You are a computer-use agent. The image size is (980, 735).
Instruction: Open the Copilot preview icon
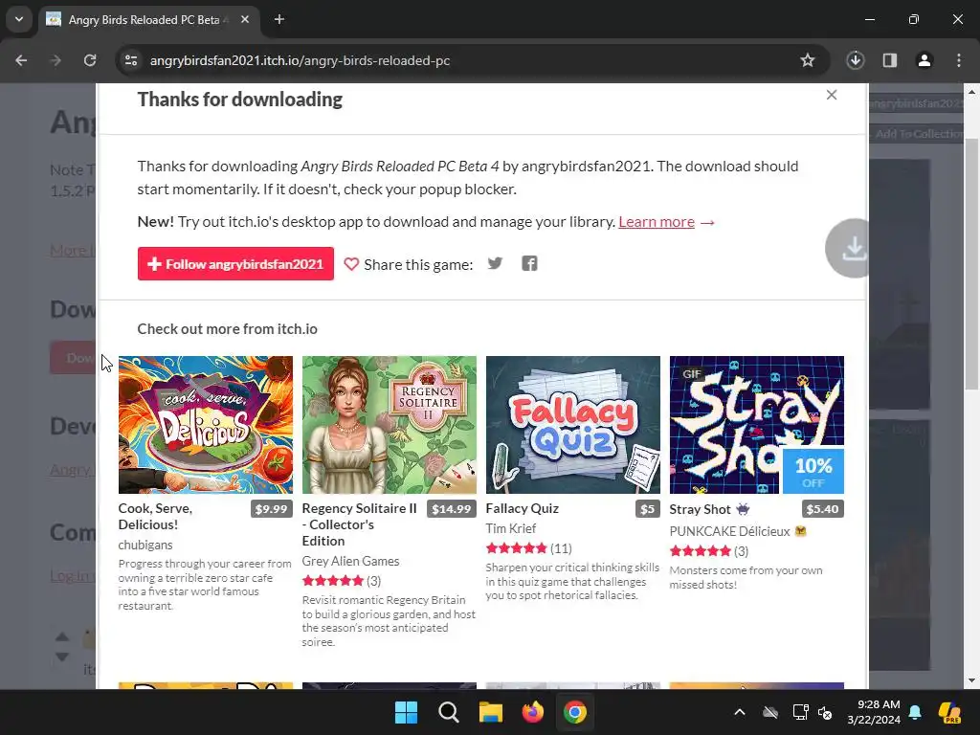pos(949,712)
